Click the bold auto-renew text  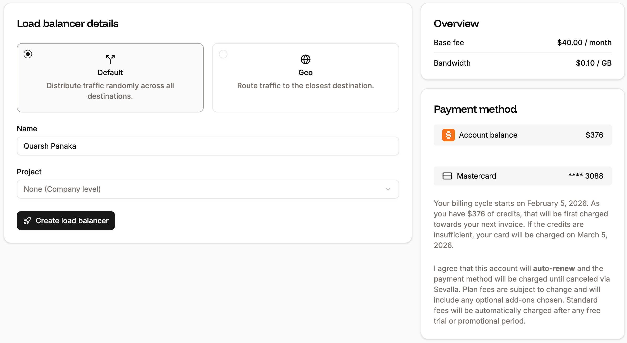pyautogui.click(x=554, y=268)
